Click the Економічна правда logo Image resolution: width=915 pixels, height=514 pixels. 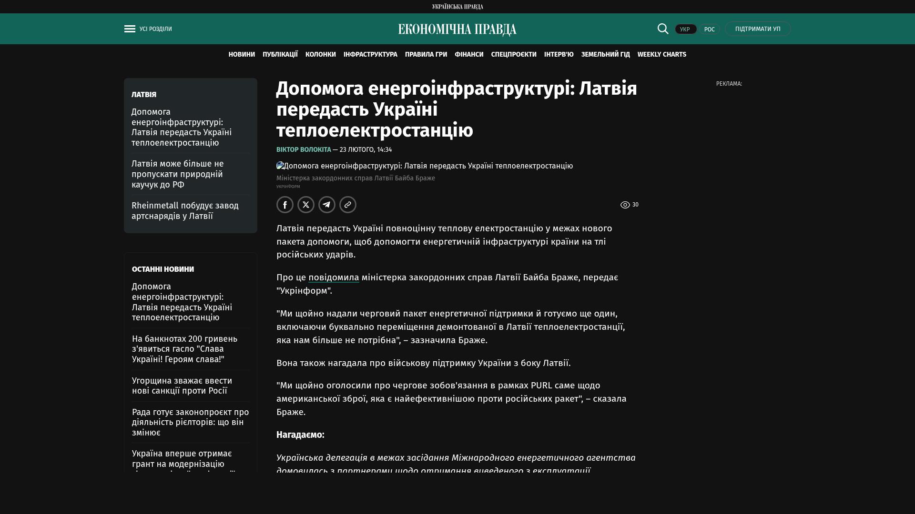tap(457, 30)
